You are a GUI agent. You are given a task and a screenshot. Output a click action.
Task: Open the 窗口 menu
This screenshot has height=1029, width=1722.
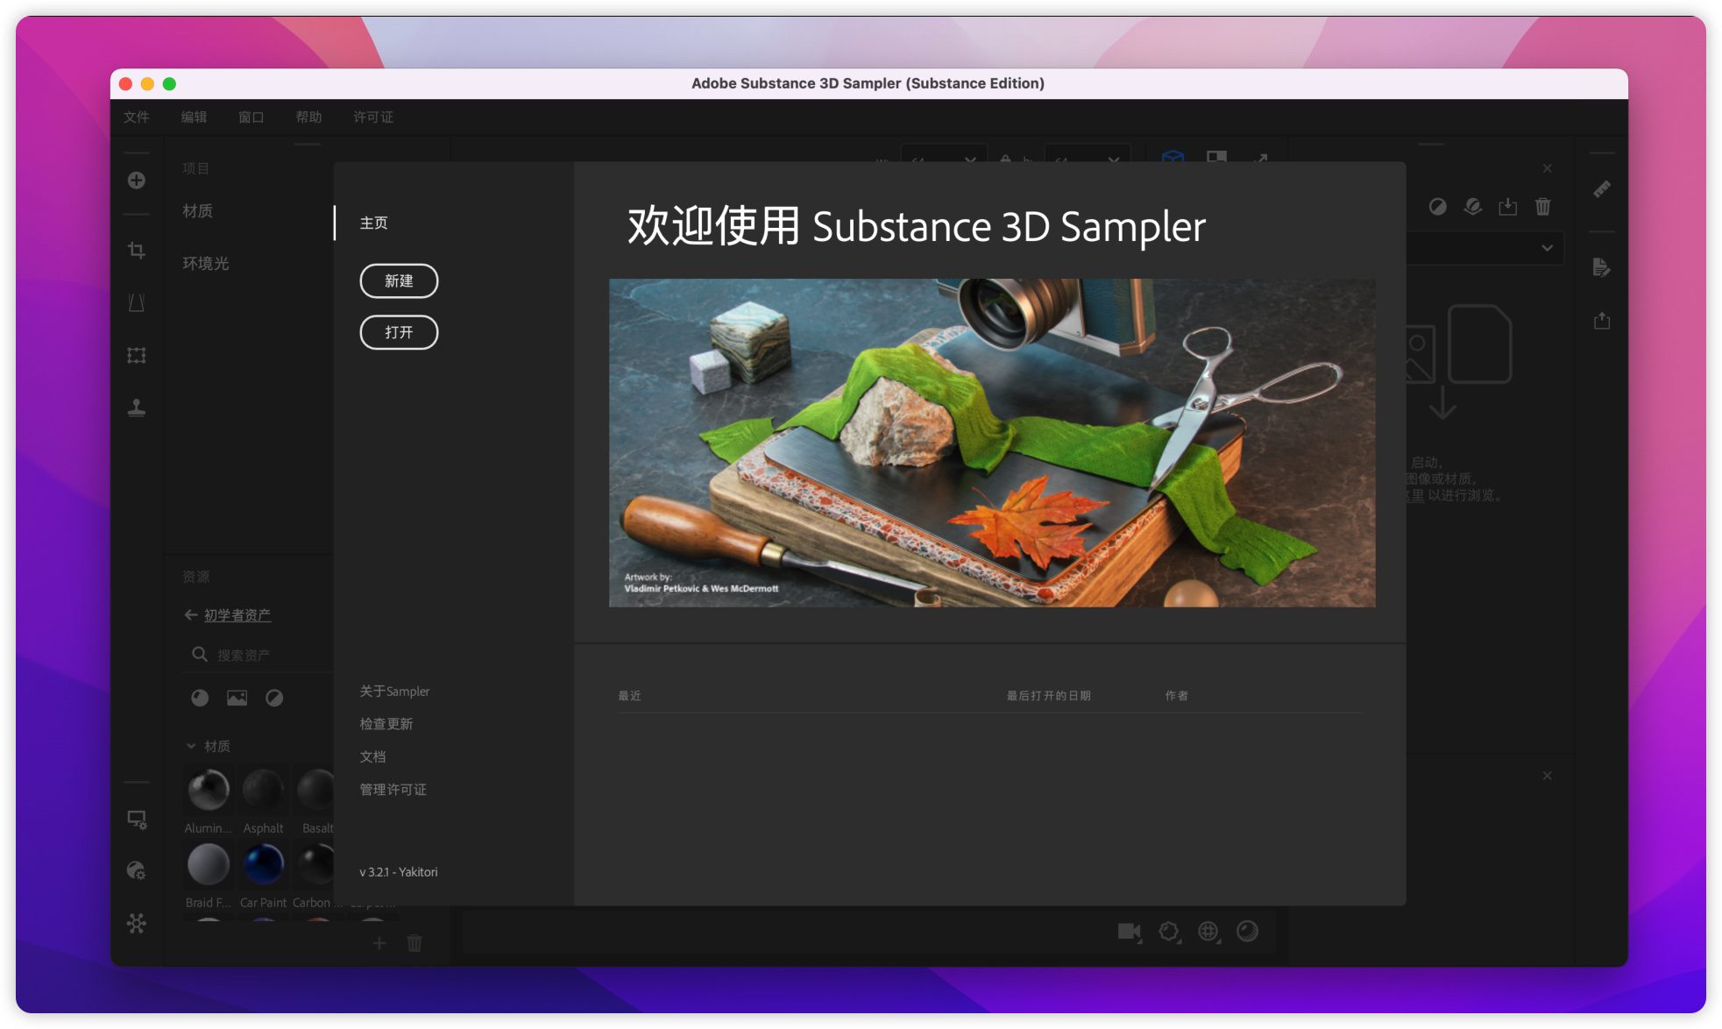coord(252,117)
